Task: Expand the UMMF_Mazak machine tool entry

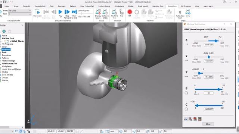Action: [x=10, y=41]
